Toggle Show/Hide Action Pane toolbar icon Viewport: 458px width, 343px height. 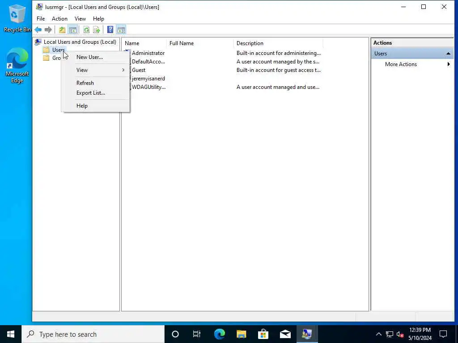coord(121,30)
